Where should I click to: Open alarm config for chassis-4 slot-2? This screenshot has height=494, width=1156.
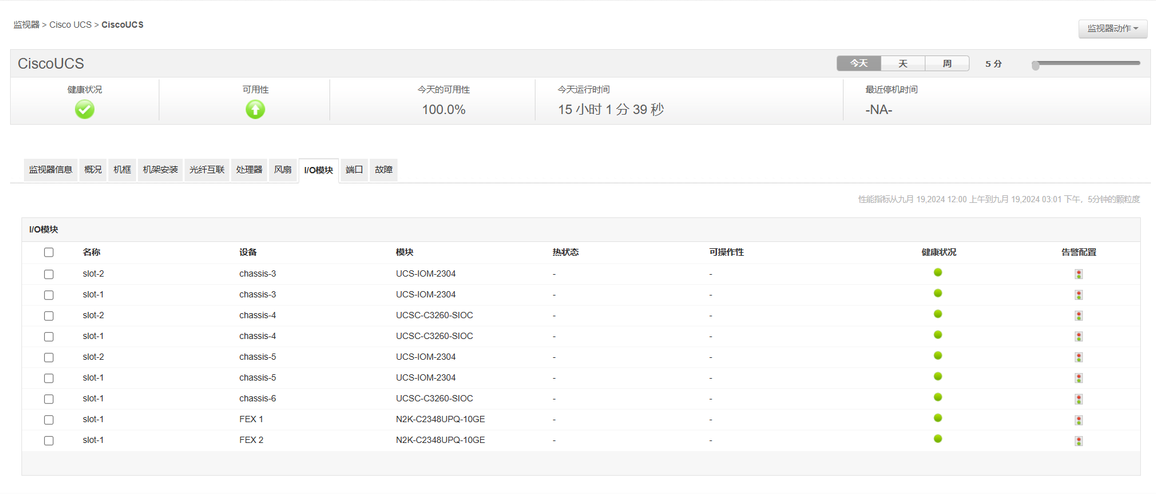[x=1079, y=316]
